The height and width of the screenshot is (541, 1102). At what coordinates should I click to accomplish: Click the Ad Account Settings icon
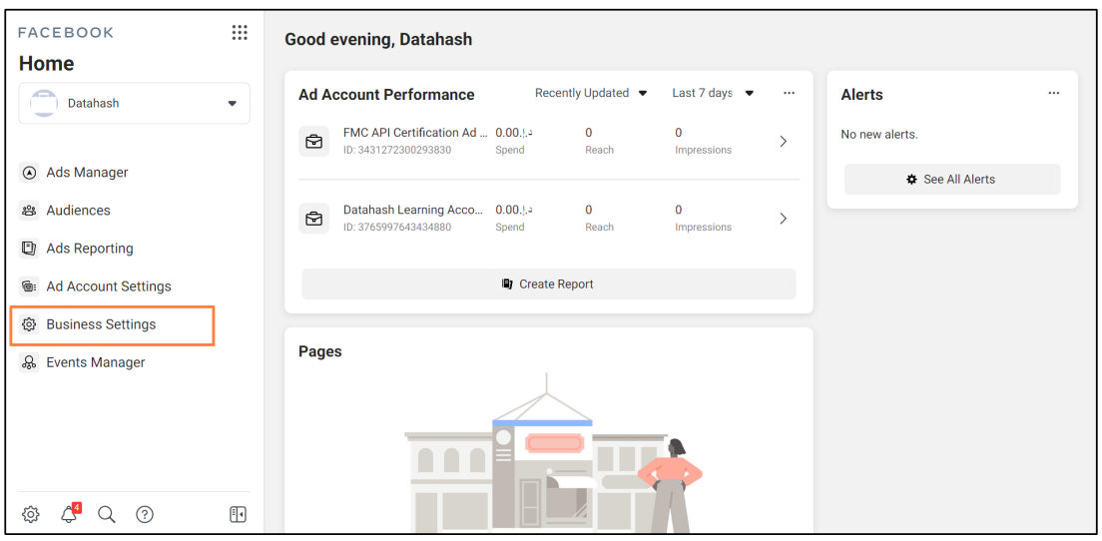click(x=30, y=286)
